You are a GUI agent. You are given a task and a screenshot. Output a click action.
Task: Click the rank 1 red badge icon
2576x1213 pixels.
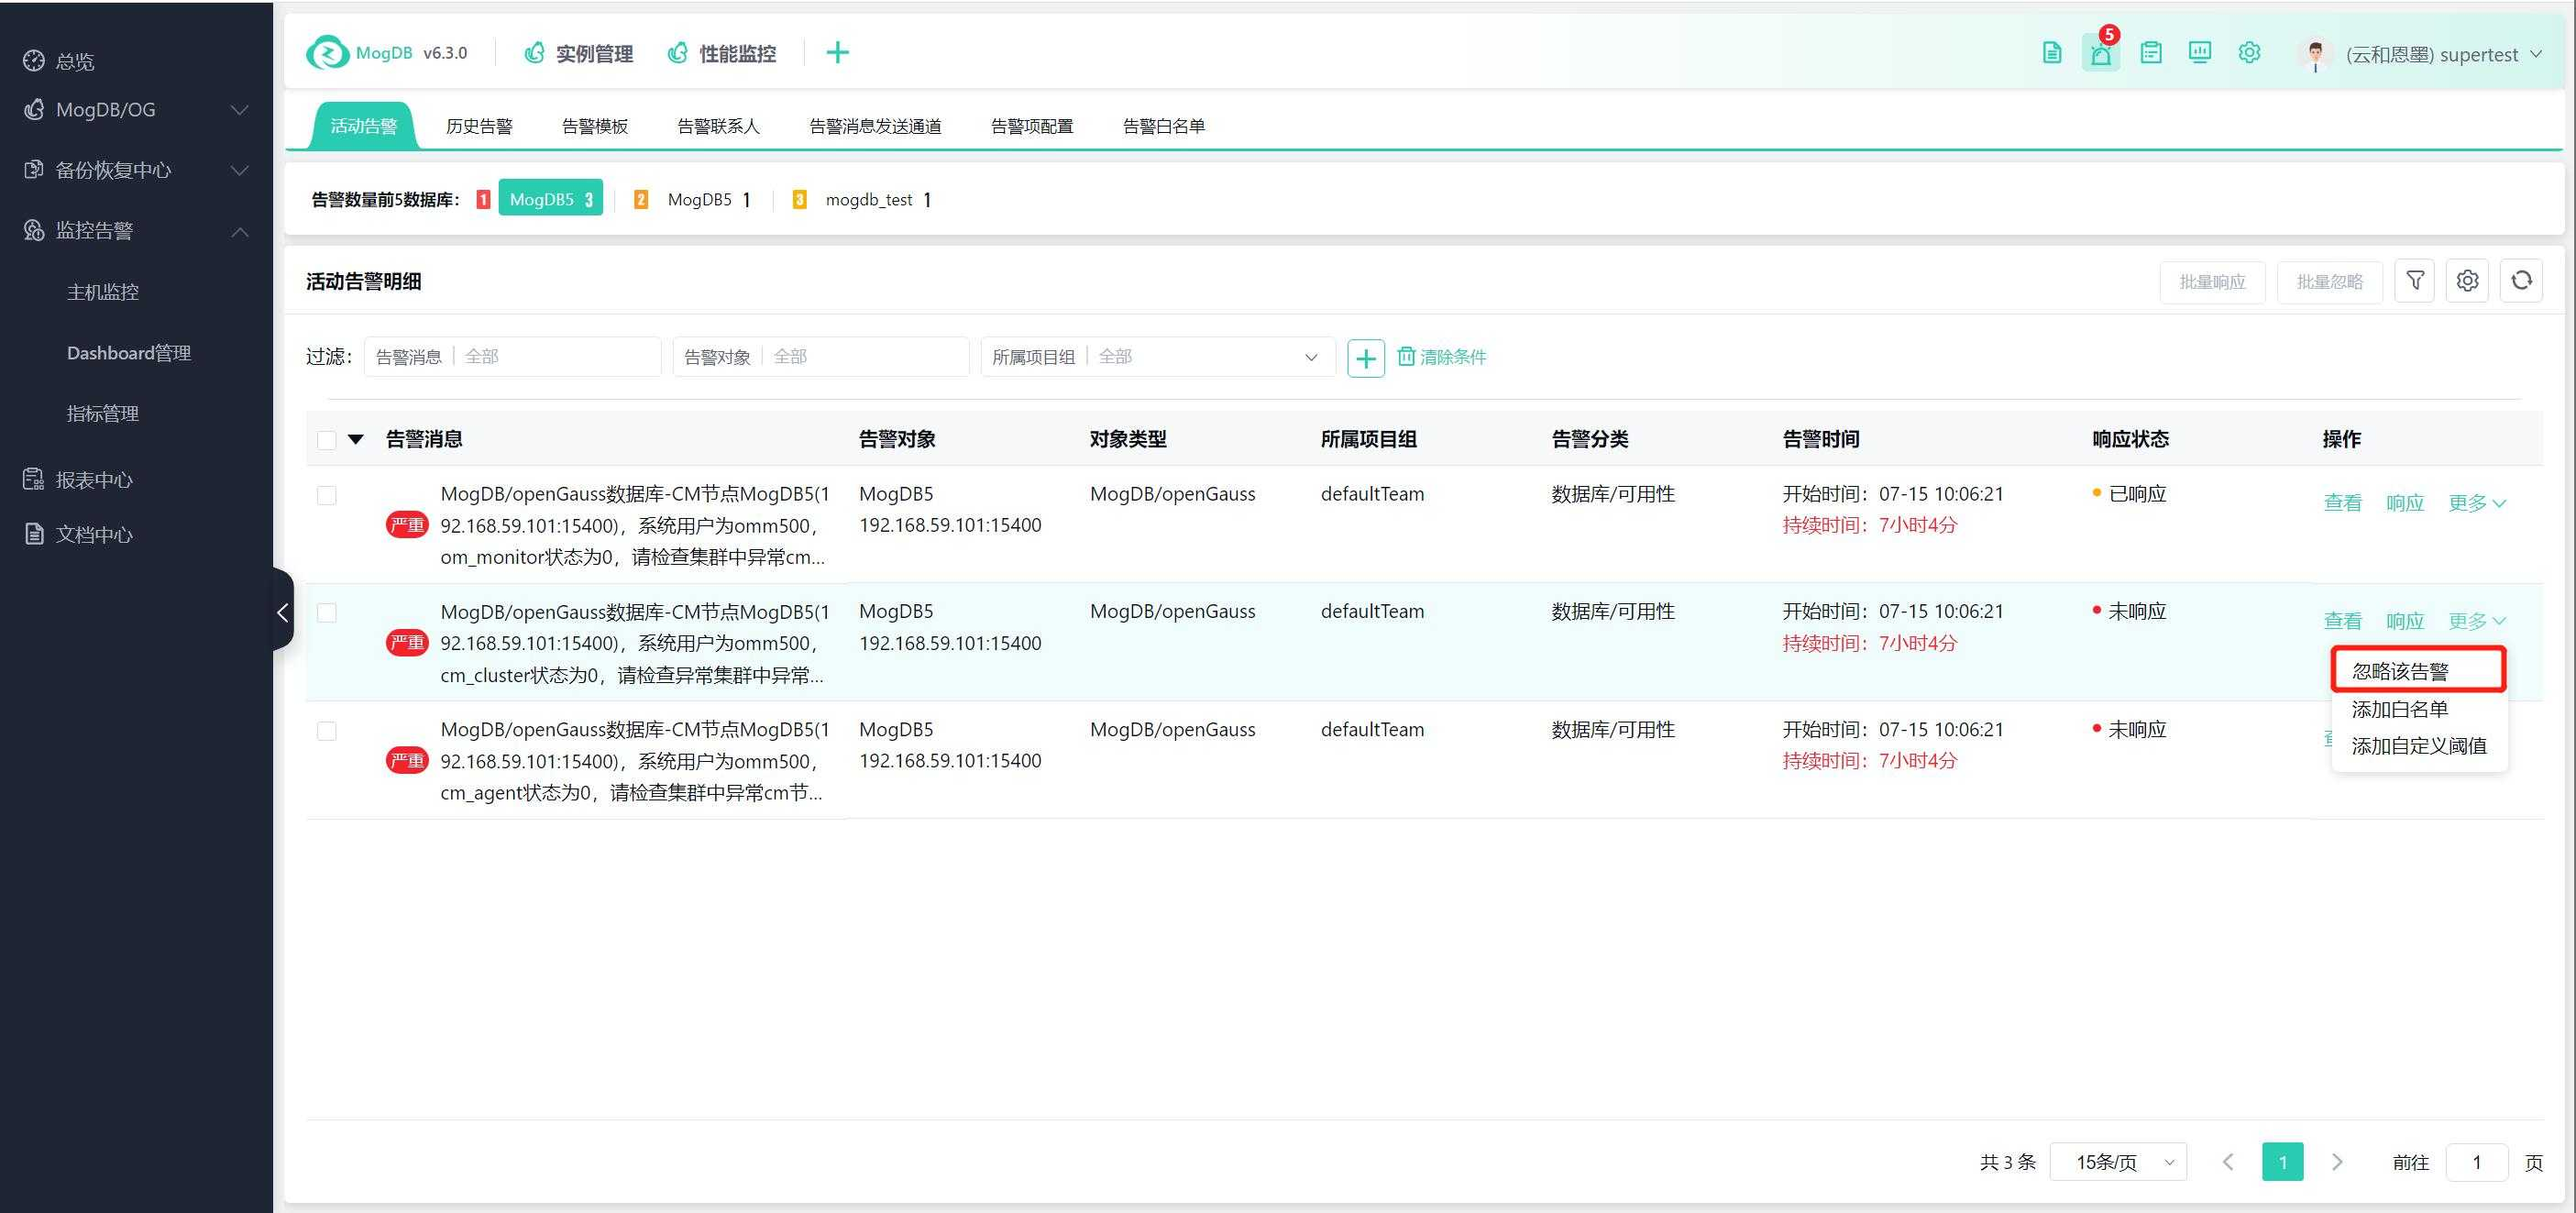coord(483,200)
